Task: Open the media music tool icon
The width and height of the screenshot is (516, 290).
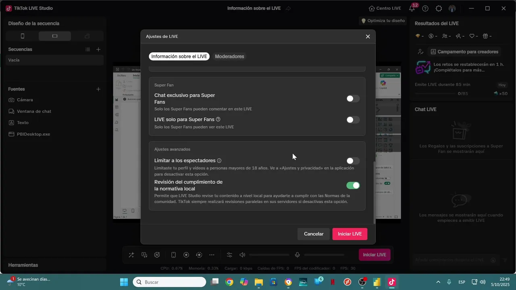Action: (x=144, y=255)
